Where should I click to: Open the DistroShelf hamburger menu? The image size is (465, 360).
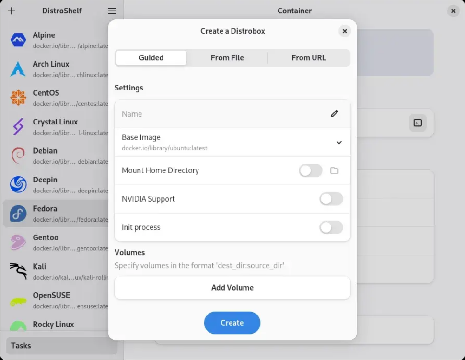pos(112,11)
